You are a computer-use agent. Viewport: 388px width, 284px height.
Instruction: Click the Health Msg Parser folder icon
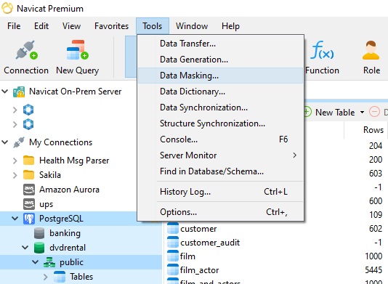point(29,161)
